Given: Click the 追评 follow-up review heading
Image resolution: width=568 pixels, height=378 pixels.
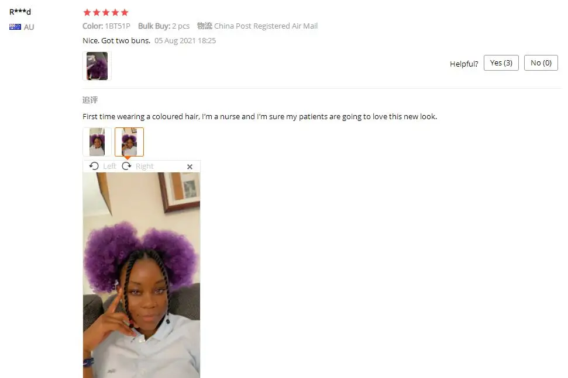Looking at the screenshot, I should 90,100.
